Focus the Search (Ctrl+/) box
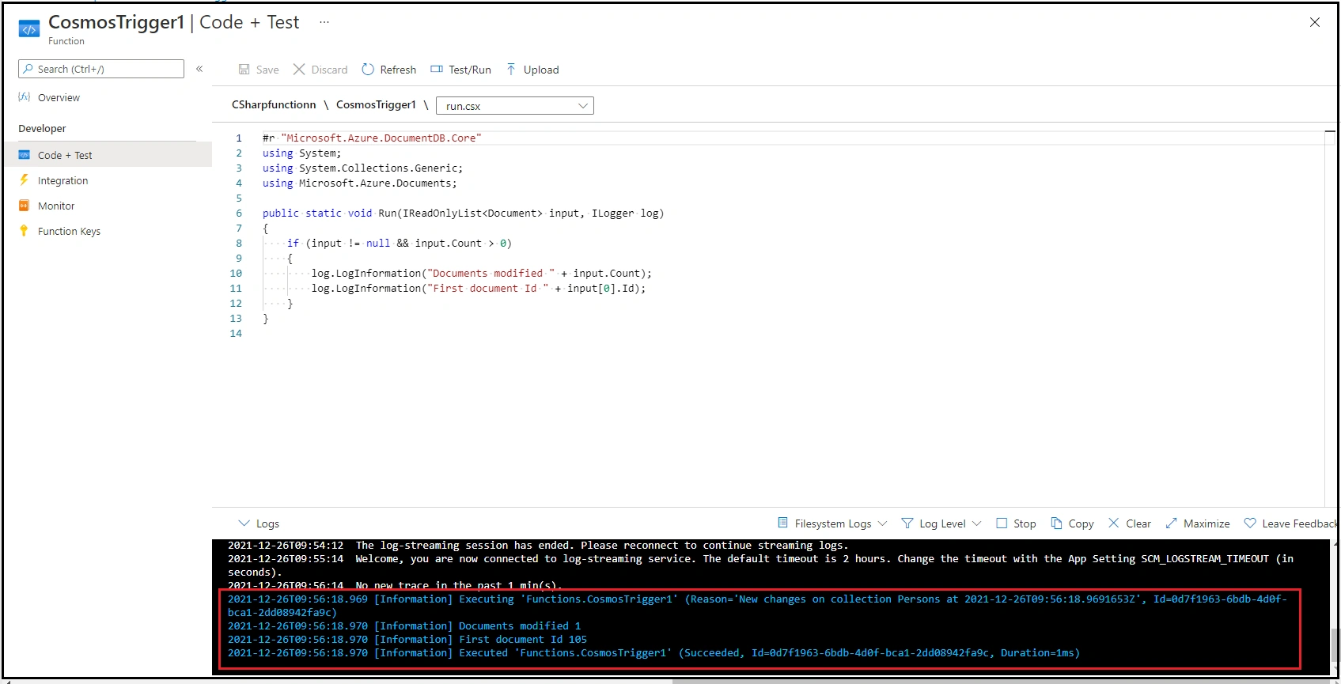Viewport: 1341px width, 684px height. pos(101,69)
